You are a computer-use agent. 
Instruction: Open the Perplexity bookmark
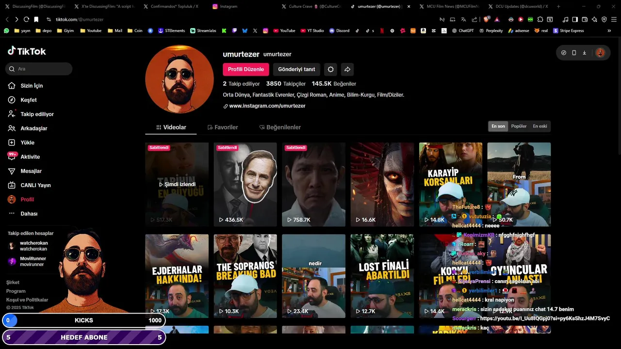click(491, 31)
